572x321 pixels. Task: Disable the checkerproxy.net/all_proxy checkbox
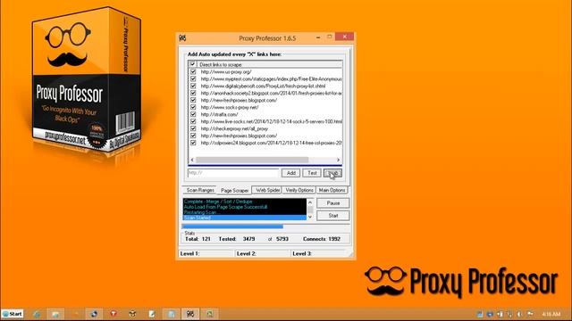(x=193, y=128)
